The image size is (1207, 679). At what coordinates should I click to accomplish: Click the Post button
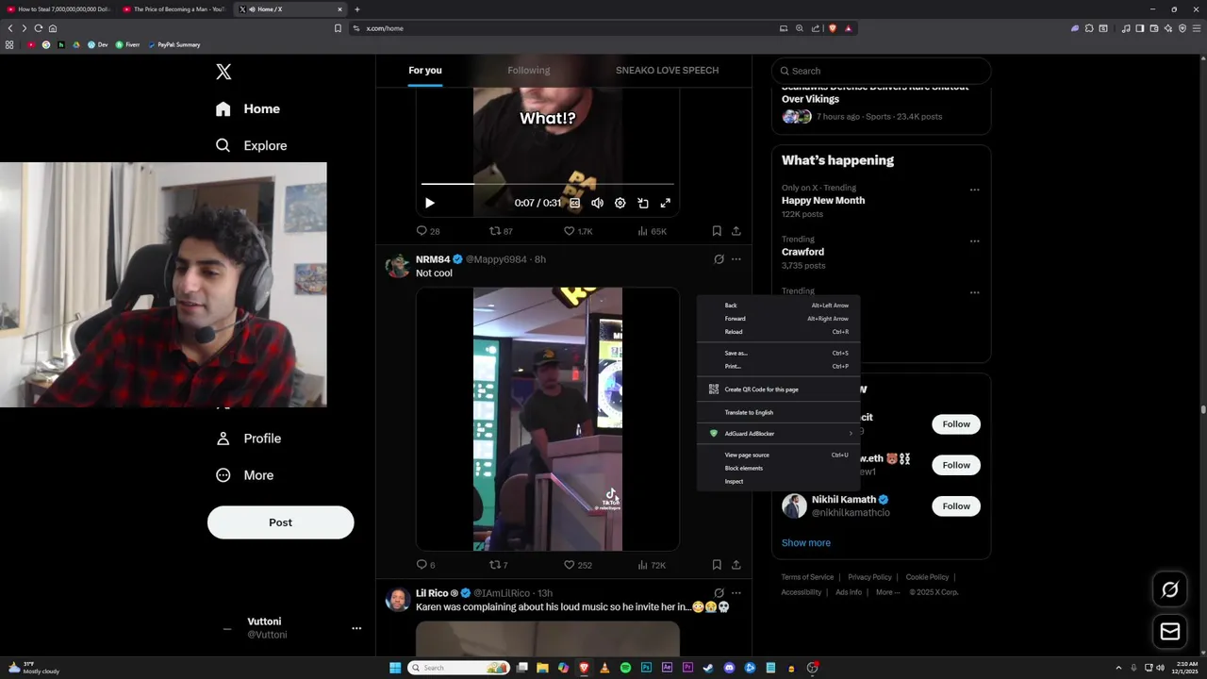click(280, 522)
